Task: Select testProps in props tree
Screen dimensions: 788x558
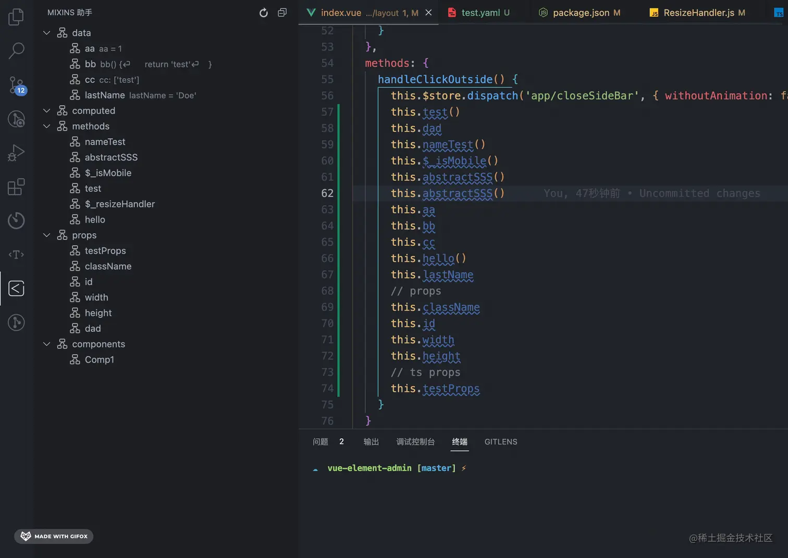Action: (166, 251)
